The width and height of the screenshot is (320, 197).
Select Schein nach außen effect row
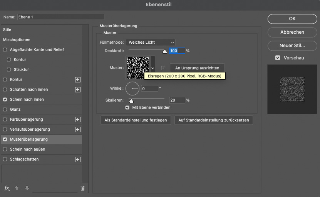42,149
